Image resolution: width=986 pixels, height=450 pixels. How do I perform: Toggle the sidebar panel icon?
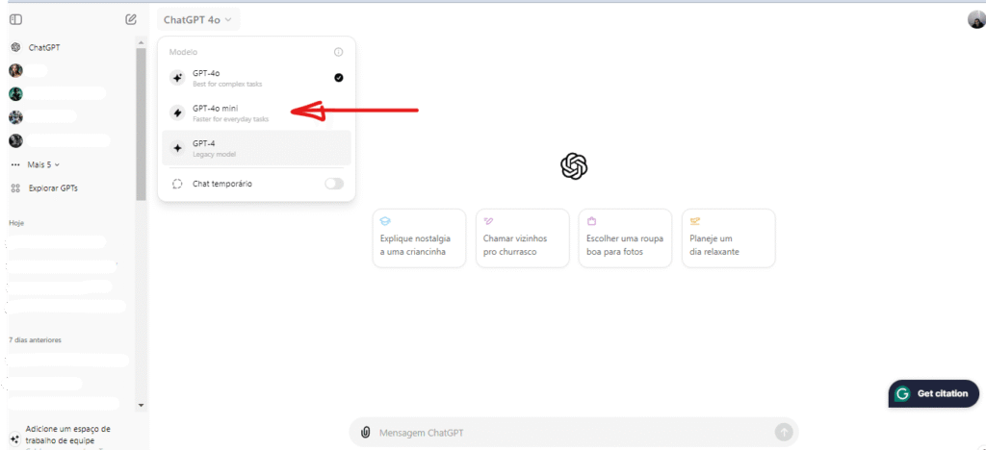[x=15, y=19]
